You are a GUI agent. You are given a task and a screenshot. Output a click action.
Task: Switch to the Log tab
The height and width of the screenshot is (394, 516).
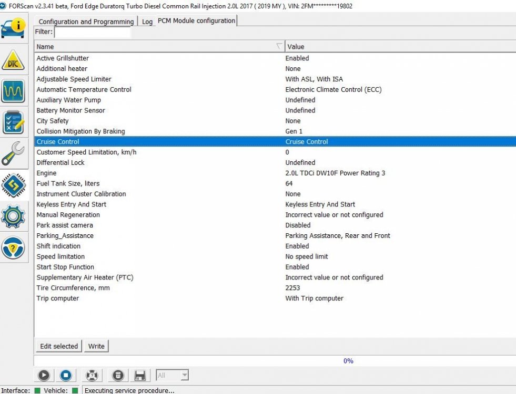tap(147, 22)
